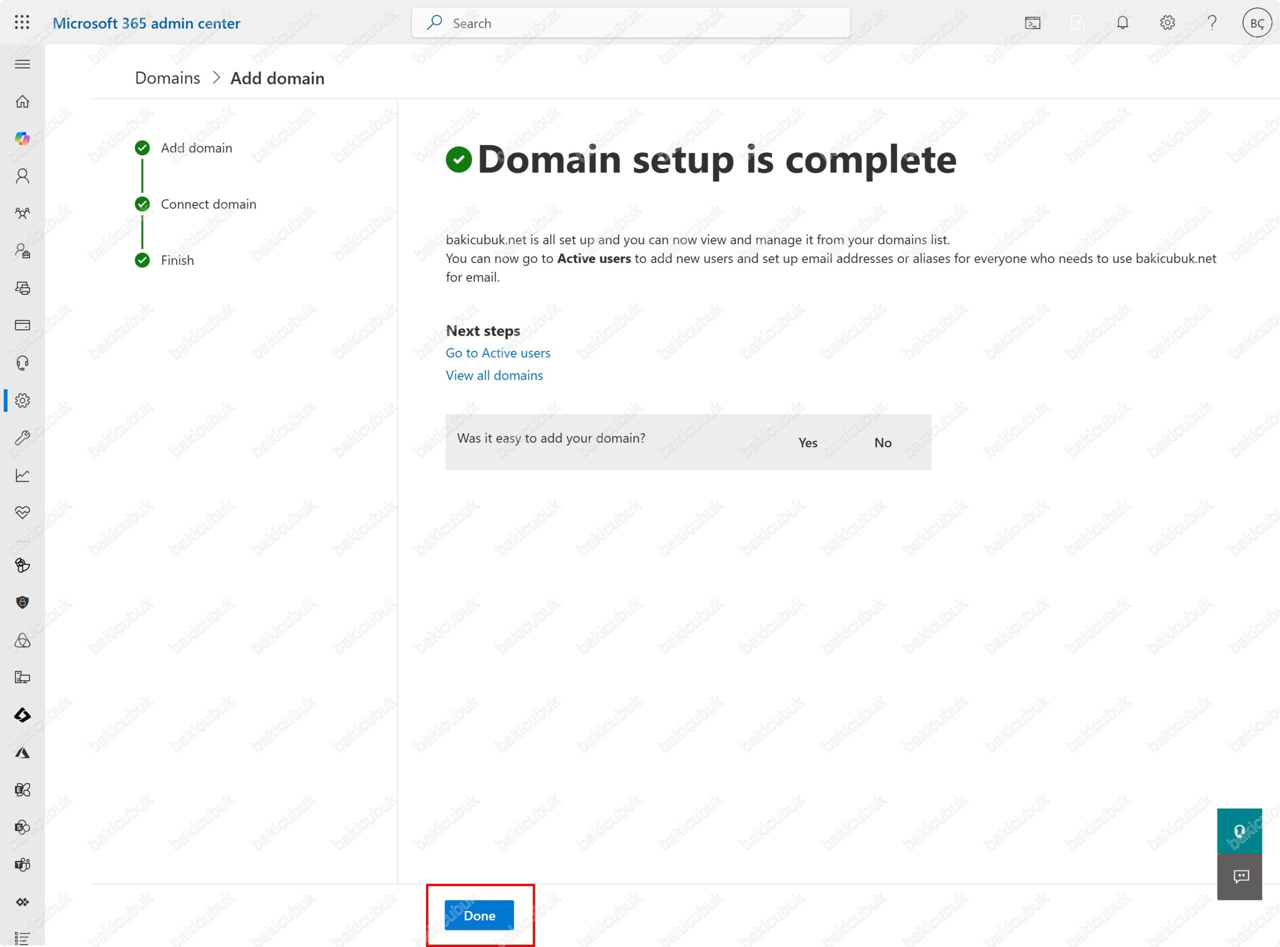Open BÇ account manager avatar

(x=1256, y=23)
